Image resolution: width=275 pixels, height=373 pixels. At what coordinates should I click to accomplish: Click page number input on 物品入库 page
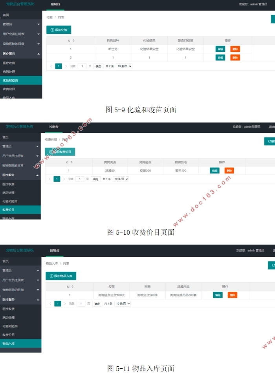tap(81, 304)
